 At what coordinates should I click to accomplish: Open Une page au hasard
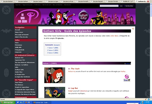(22, 35)
